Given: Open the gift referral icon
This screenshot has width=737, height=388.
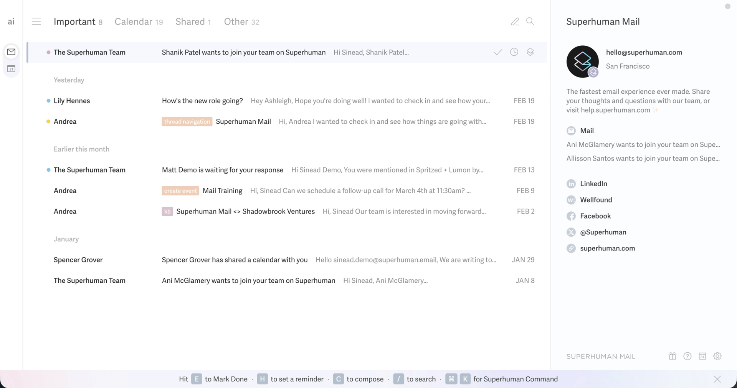Looking at the screenshot, I should [672, 356].
